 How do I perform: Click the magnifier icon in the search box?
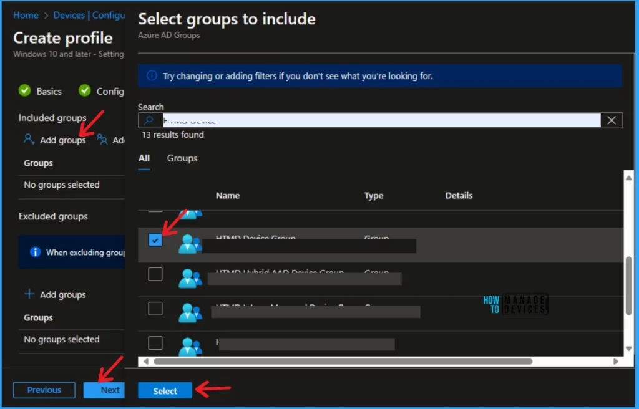pos(149,120)
